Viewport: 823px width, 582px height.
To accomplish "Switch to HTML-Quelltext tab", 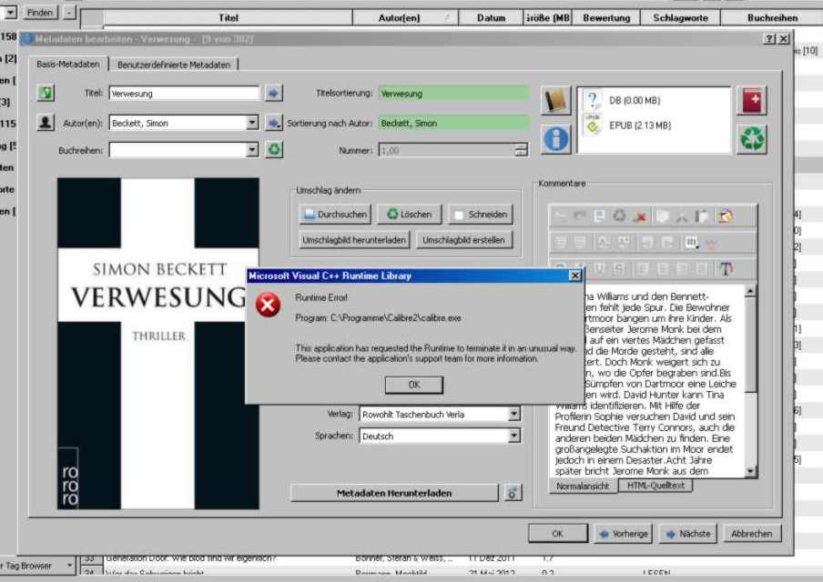I will coord(655,486).
